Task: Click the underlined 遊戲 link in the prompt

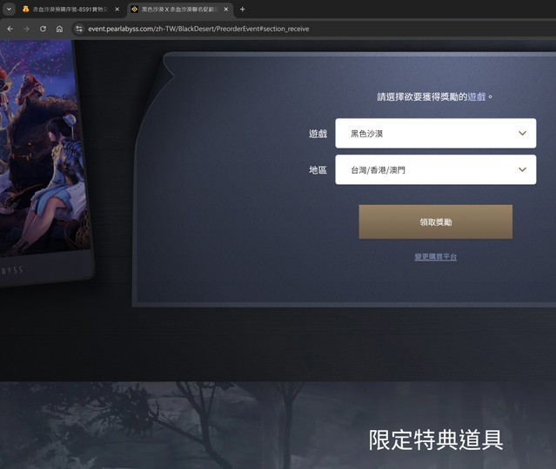Action: [476, 97]
